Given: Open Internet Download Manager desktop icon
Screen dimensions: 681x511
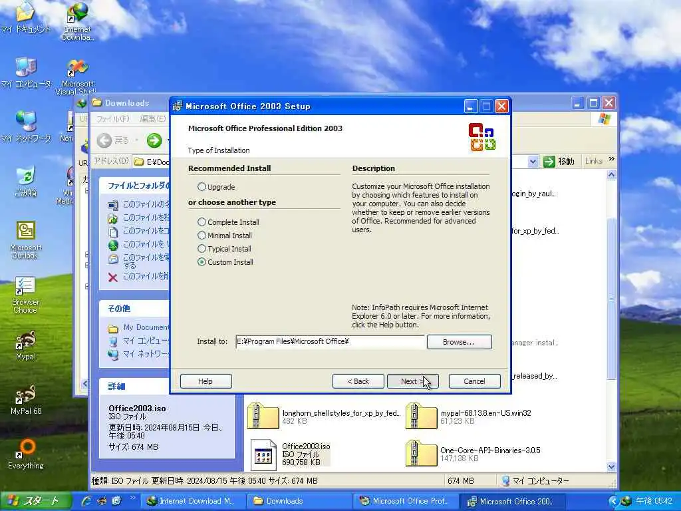Looking at the screenshot, I should (78, 21).
